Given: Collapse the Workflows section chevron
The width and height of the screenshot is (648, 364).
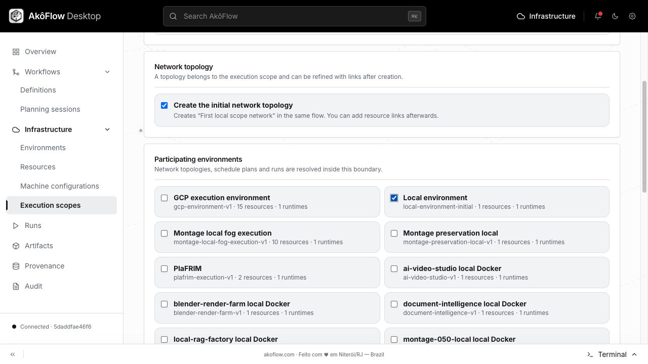Looking at the screenshot, I should pos(107,72).
